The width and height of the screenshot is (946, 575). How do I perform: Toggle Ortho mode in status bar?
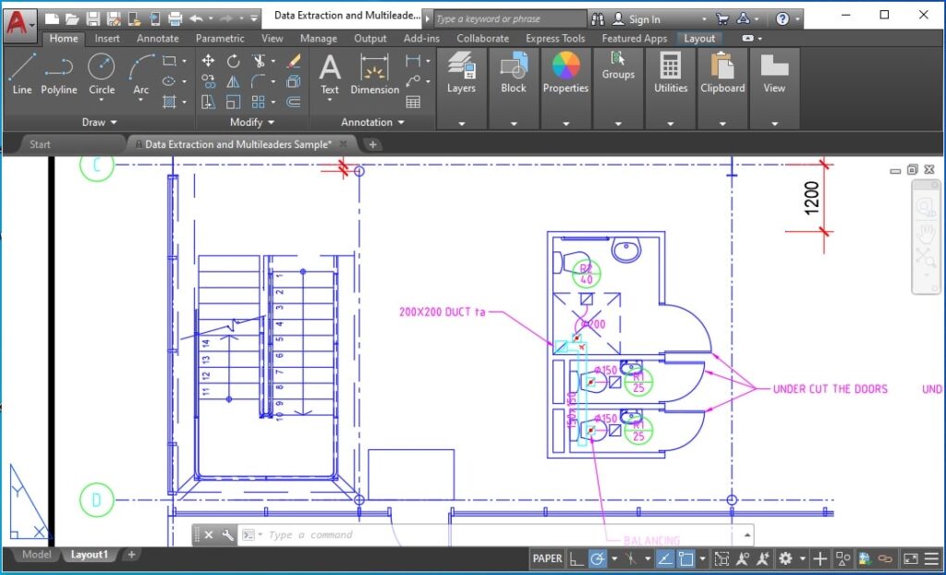576,558
